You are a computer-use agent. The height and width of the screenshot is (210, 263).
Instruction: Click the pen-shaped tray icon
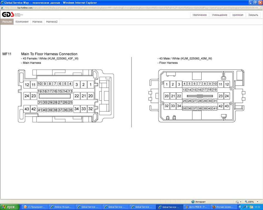coord(244,207)
